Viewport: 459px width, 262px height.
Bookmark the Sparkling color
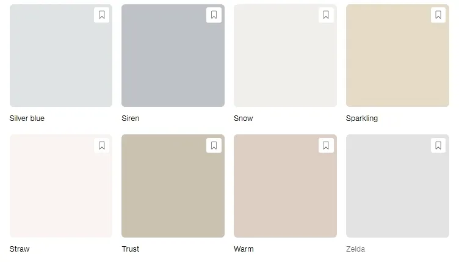[438, 15]
